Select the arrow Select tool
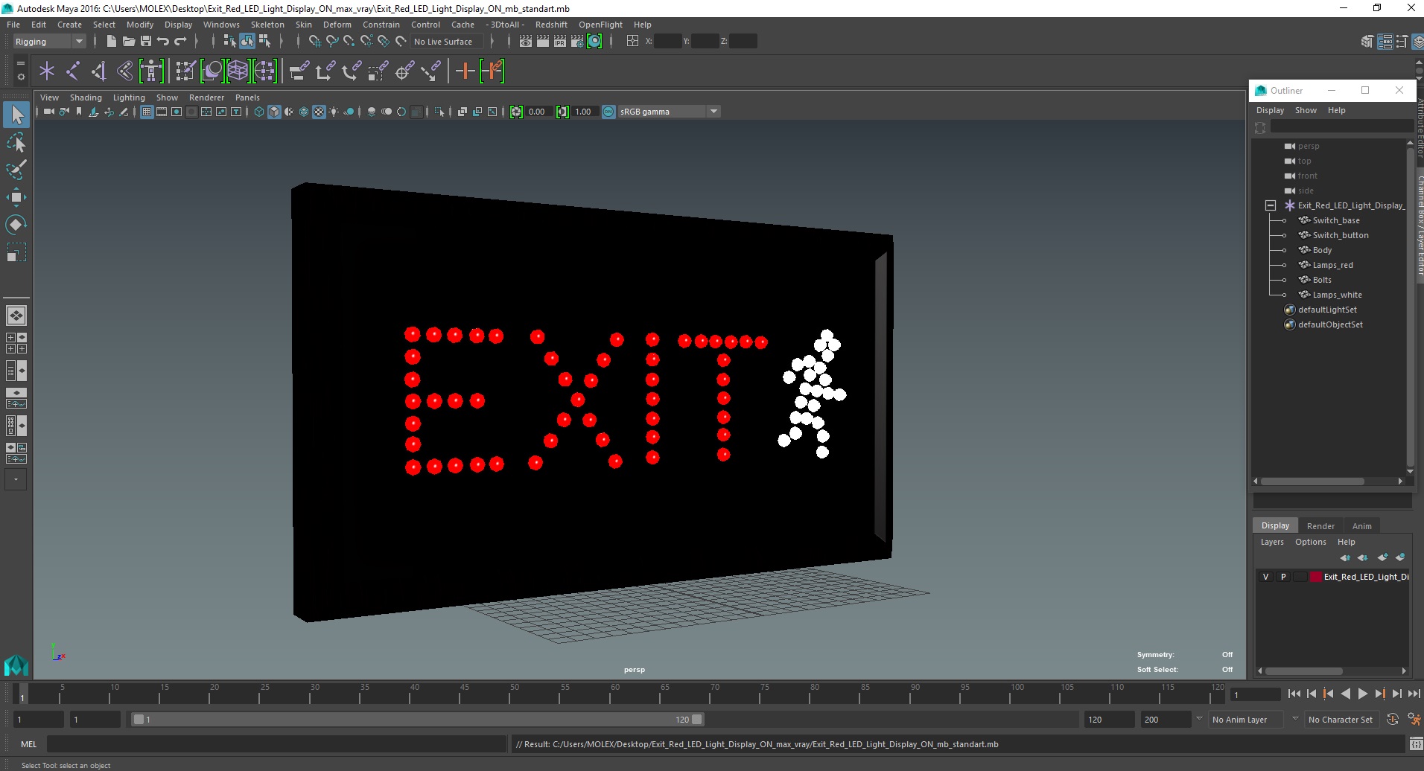1424x771 pixels. pyautogui.click(x=16, y=114)
